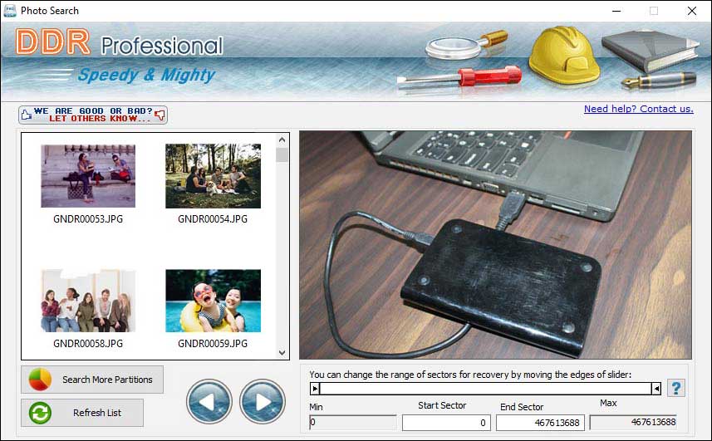Click the external hard drive preview image
The image size is (712, 441).
pos(495,245)
